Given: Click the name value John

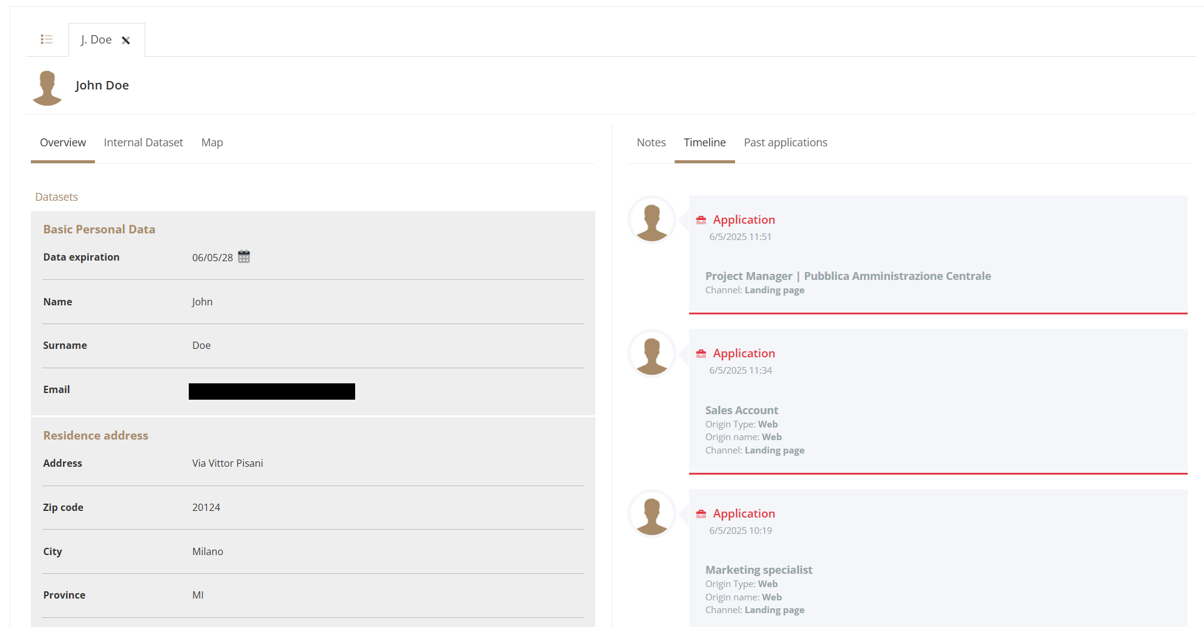Looking at the screenshot, I should coord(202,302).
